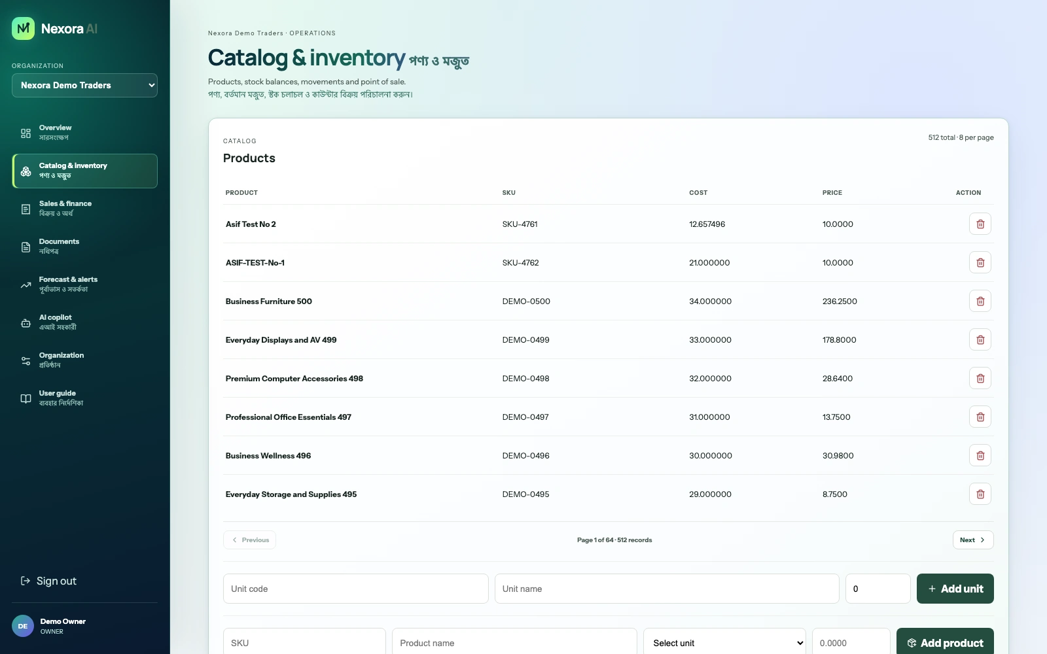1047x654 pixels.
Task: Click the Business Wellness 496 product name
Action: [268, 455]
